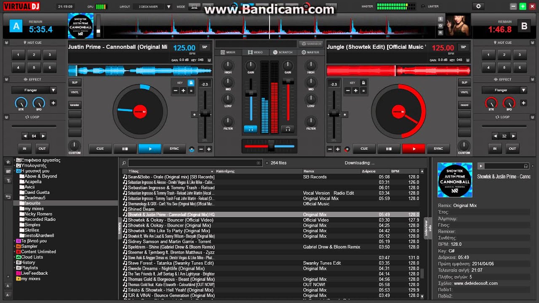Collapse deck A HOT CUE section
The height and width of the screenshot is (303, 539).
(x=6, y=43)
